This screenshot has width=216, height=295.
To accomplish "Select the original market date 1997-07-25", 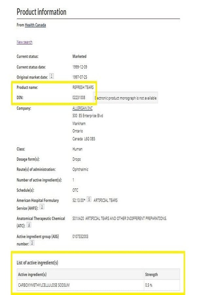I will (x=80, y=77).
